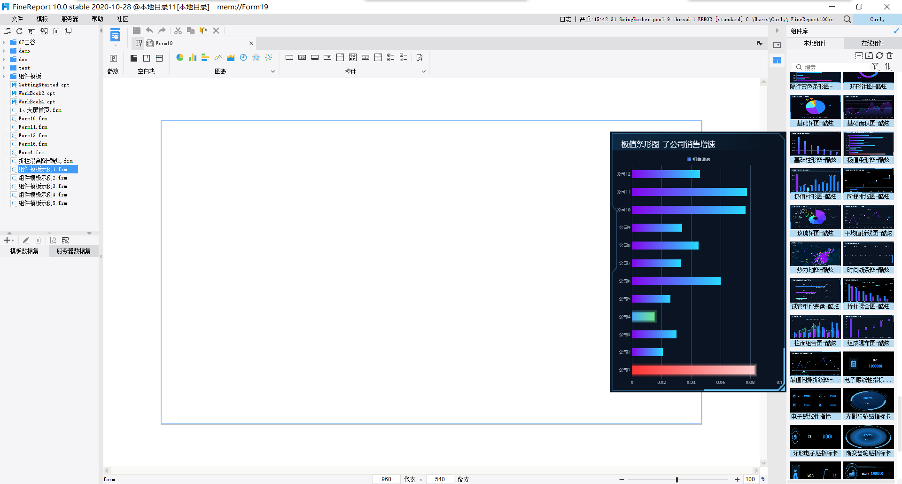Image resolution: width=902 pixels, height=484 pixels.
Task: Paste using the clipboard toolbar icon
Action: click(x=203, y=31)
